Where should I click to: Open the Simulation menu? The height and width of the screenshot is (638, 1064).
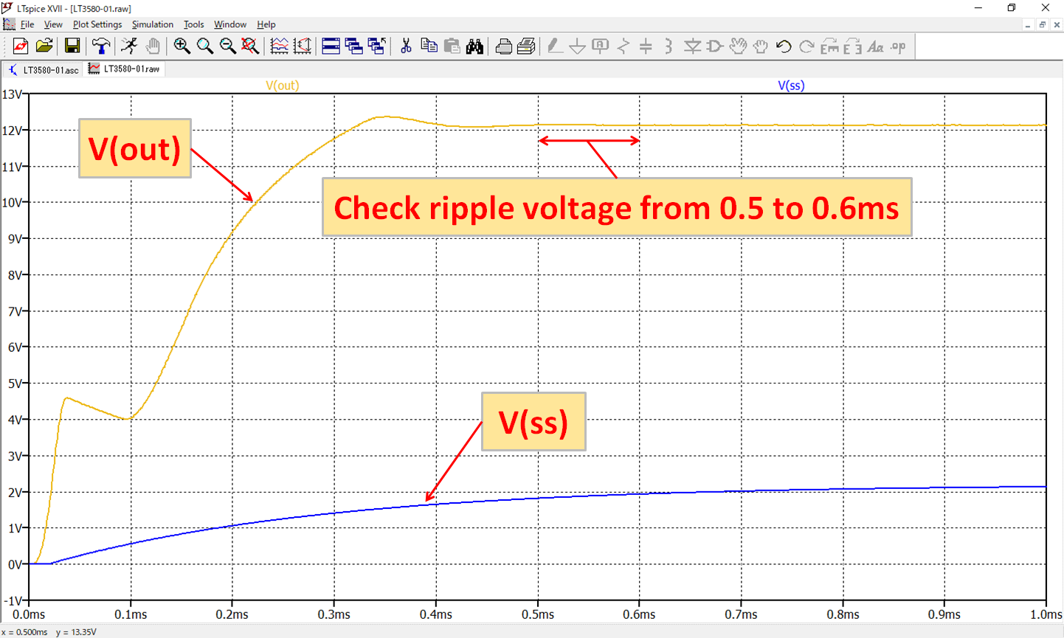152,24
